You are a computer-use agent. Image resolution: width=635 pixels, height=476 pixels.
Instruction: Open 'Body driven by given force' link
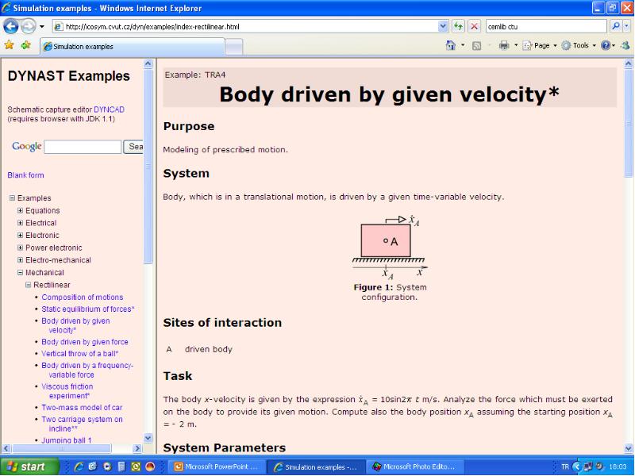[85, 342]
